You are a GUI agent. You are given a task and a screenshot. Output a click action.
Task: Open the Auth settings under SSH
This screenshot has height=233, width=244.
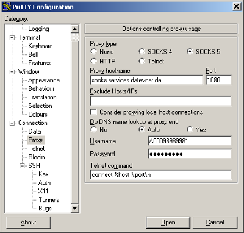[x=45, y=182]
